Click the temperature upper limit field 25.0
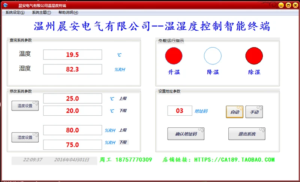Image resolution: width=300 pixels, height=182 pixels. pyautogui.click(x=72, y=98)
